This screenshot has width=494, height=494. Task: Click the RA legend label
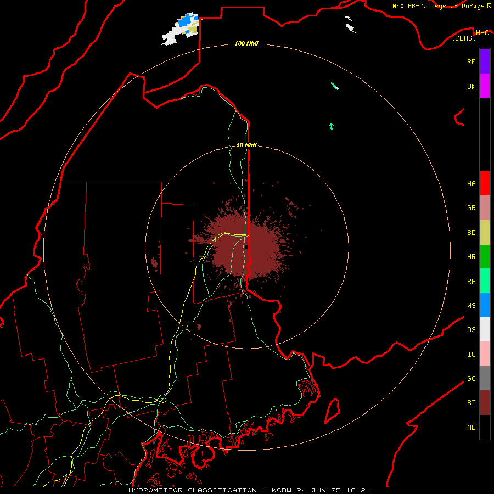(471, 282)
